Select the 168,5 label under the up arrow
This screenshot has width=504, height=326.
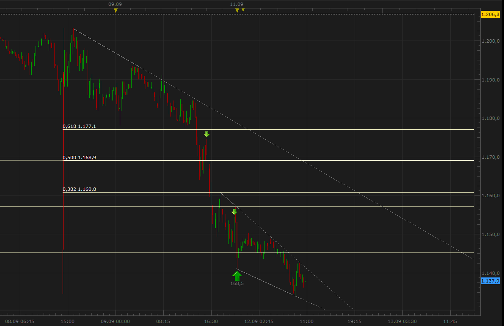tap(237, 284)
